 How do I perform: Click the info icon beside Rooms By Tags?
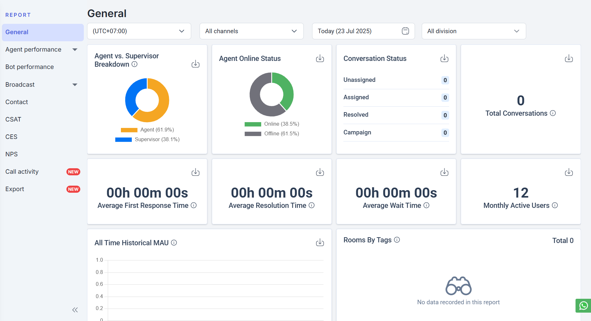(397, 240)
